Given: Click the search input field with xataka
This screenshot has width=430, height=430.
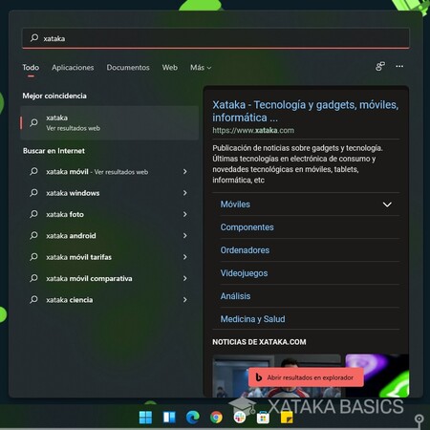Looking at the screenshot, I should [216, 38].
